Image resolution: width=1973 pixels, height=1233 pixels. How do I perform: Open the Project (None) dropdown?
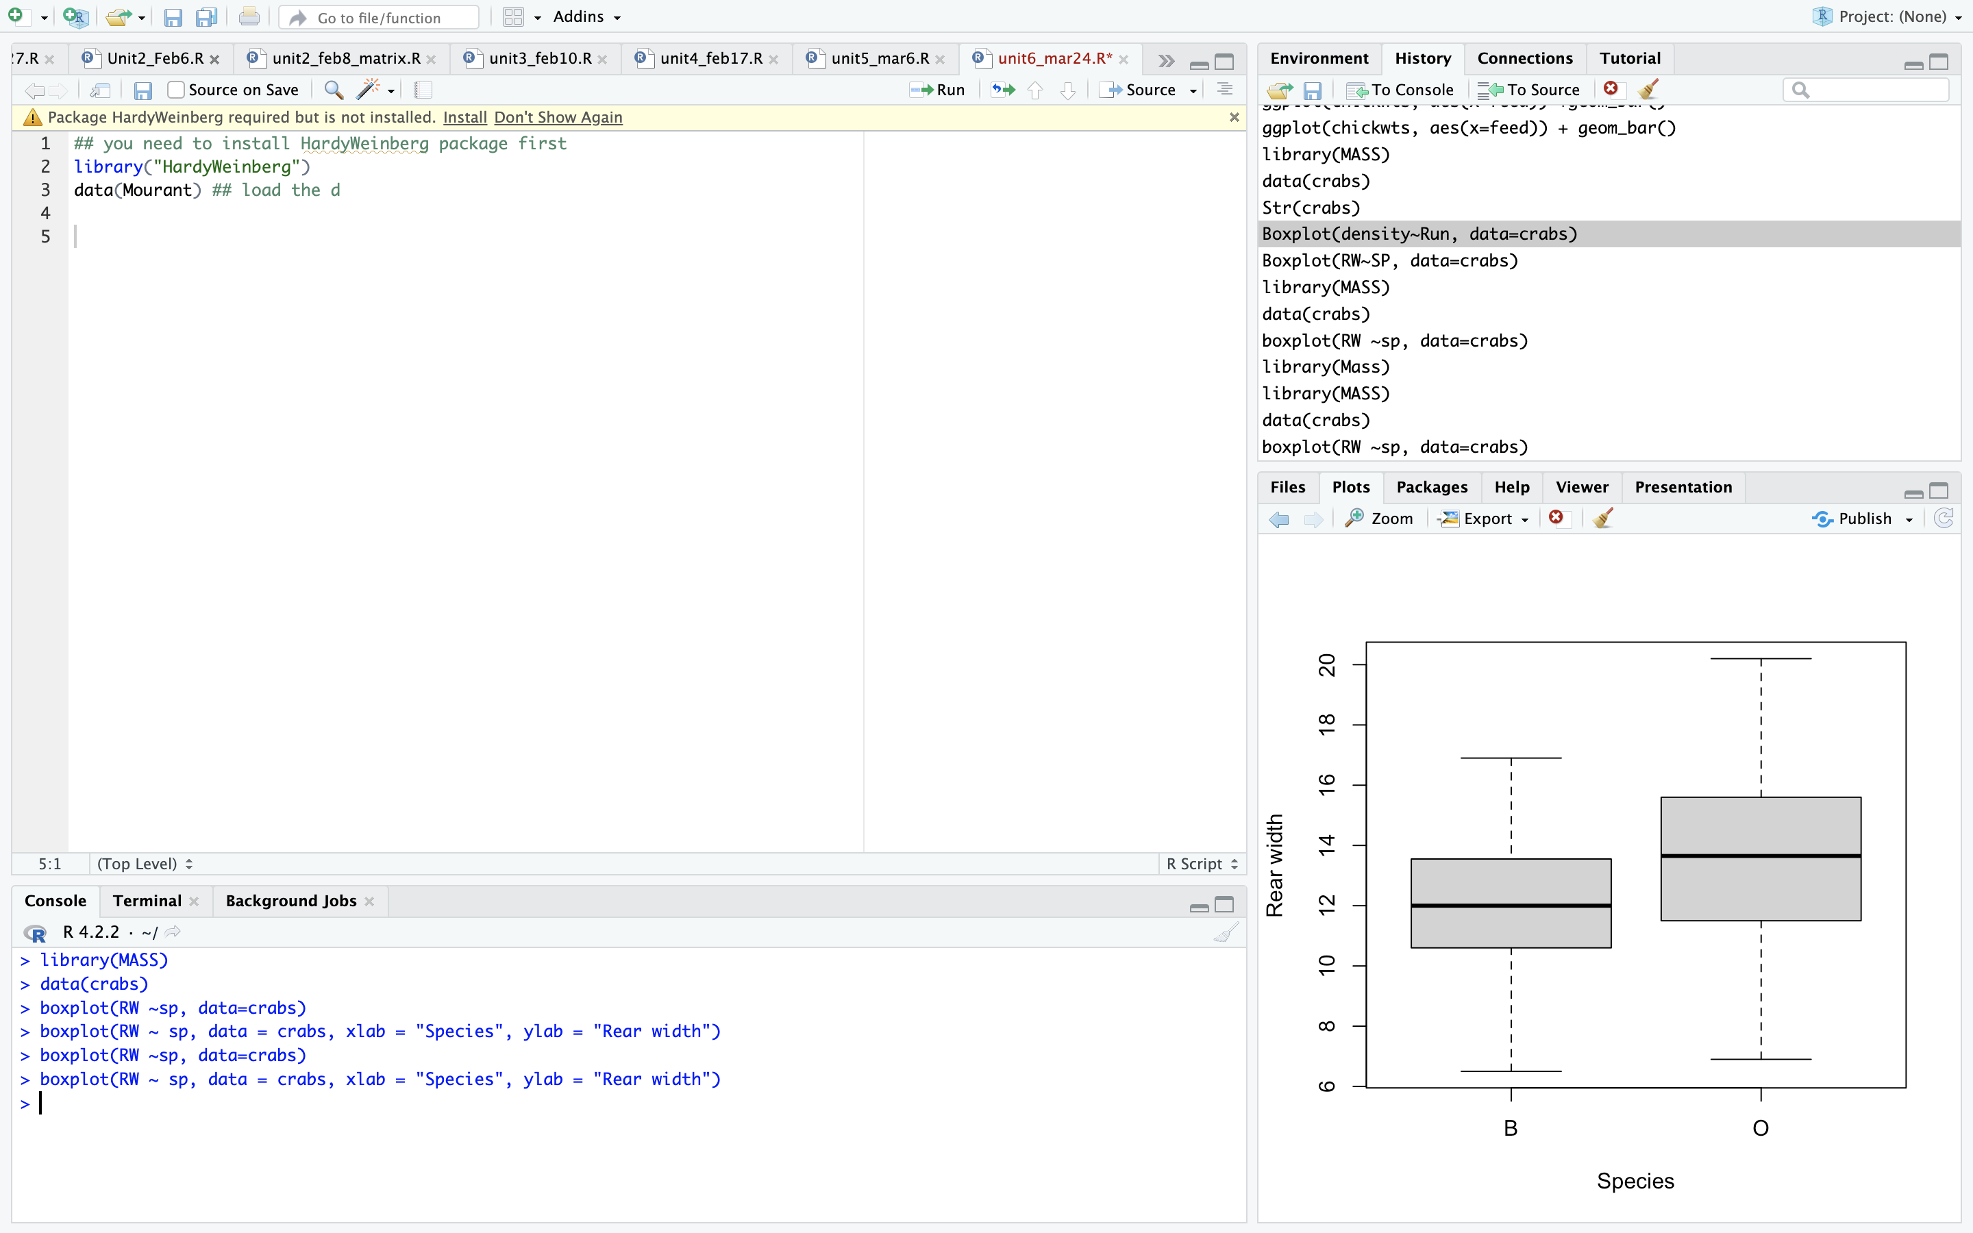[1888, 16]
